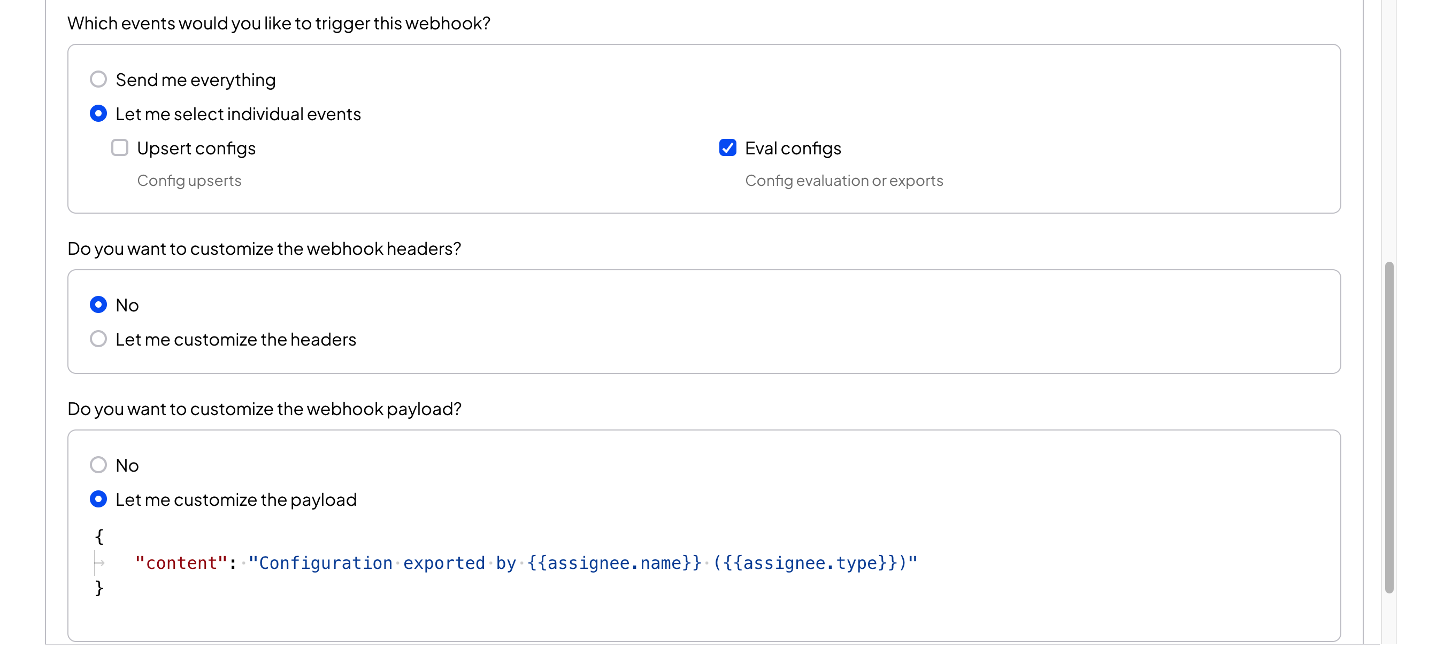Click the "content" key in payload editor
1444x657 pixels.
tap(181, 563)
